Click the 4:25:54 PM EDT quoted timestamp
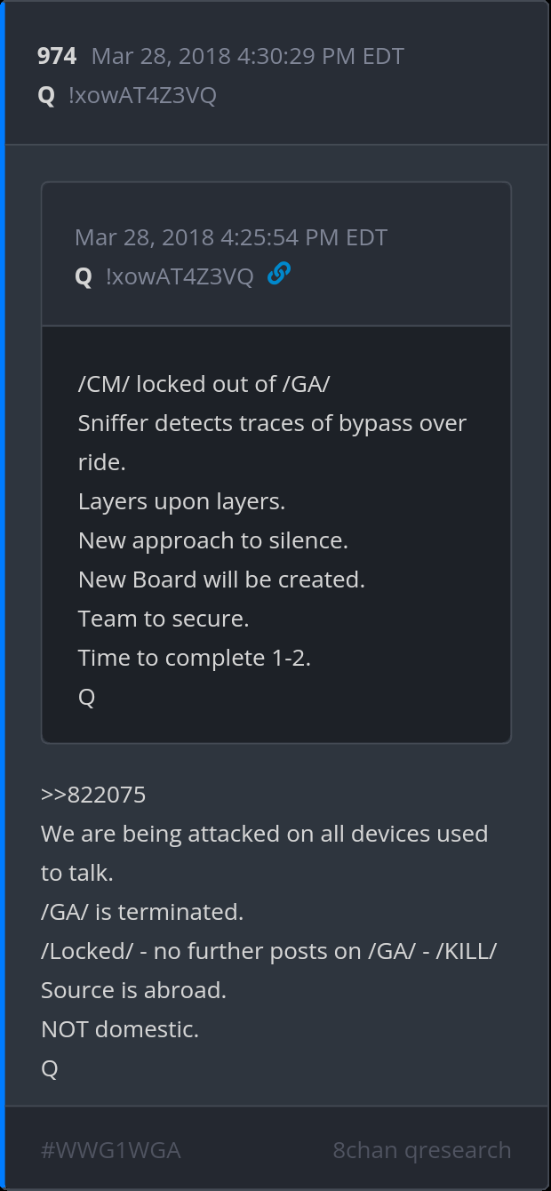 pyautogui.click(x=231, y=237)
